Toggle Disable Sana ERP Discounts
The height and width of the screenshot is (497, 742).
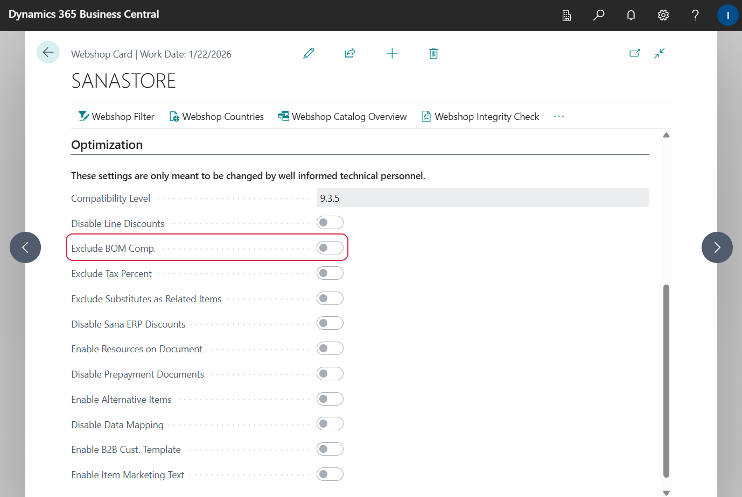click(x=330, y=323)
